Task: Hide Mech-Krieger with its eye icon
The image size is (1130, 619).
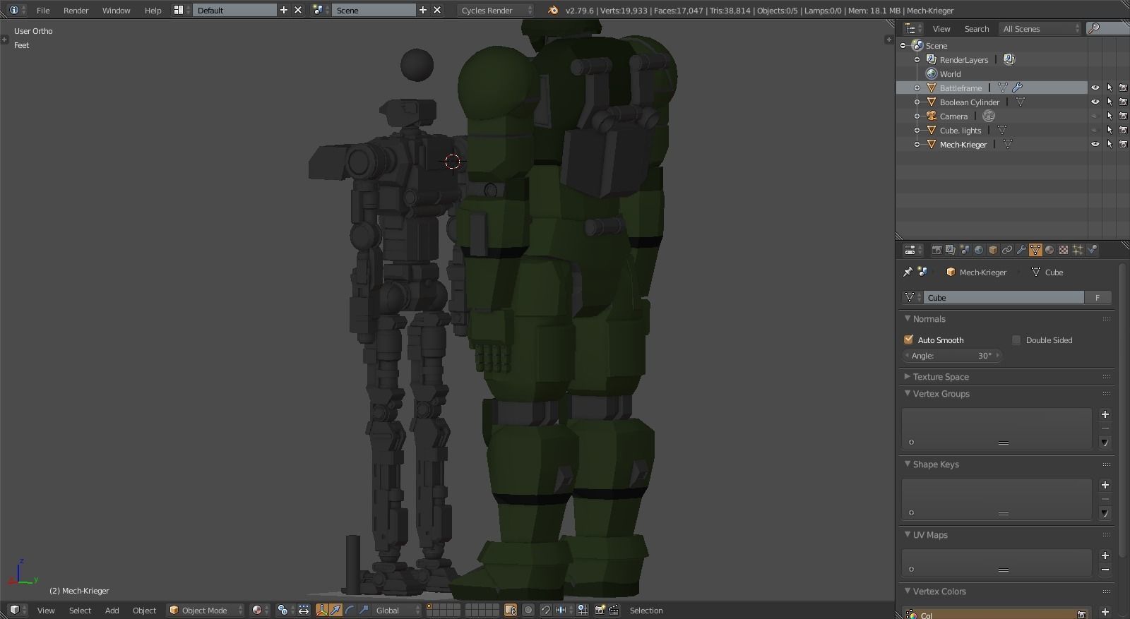Action: coord(1095,144)
